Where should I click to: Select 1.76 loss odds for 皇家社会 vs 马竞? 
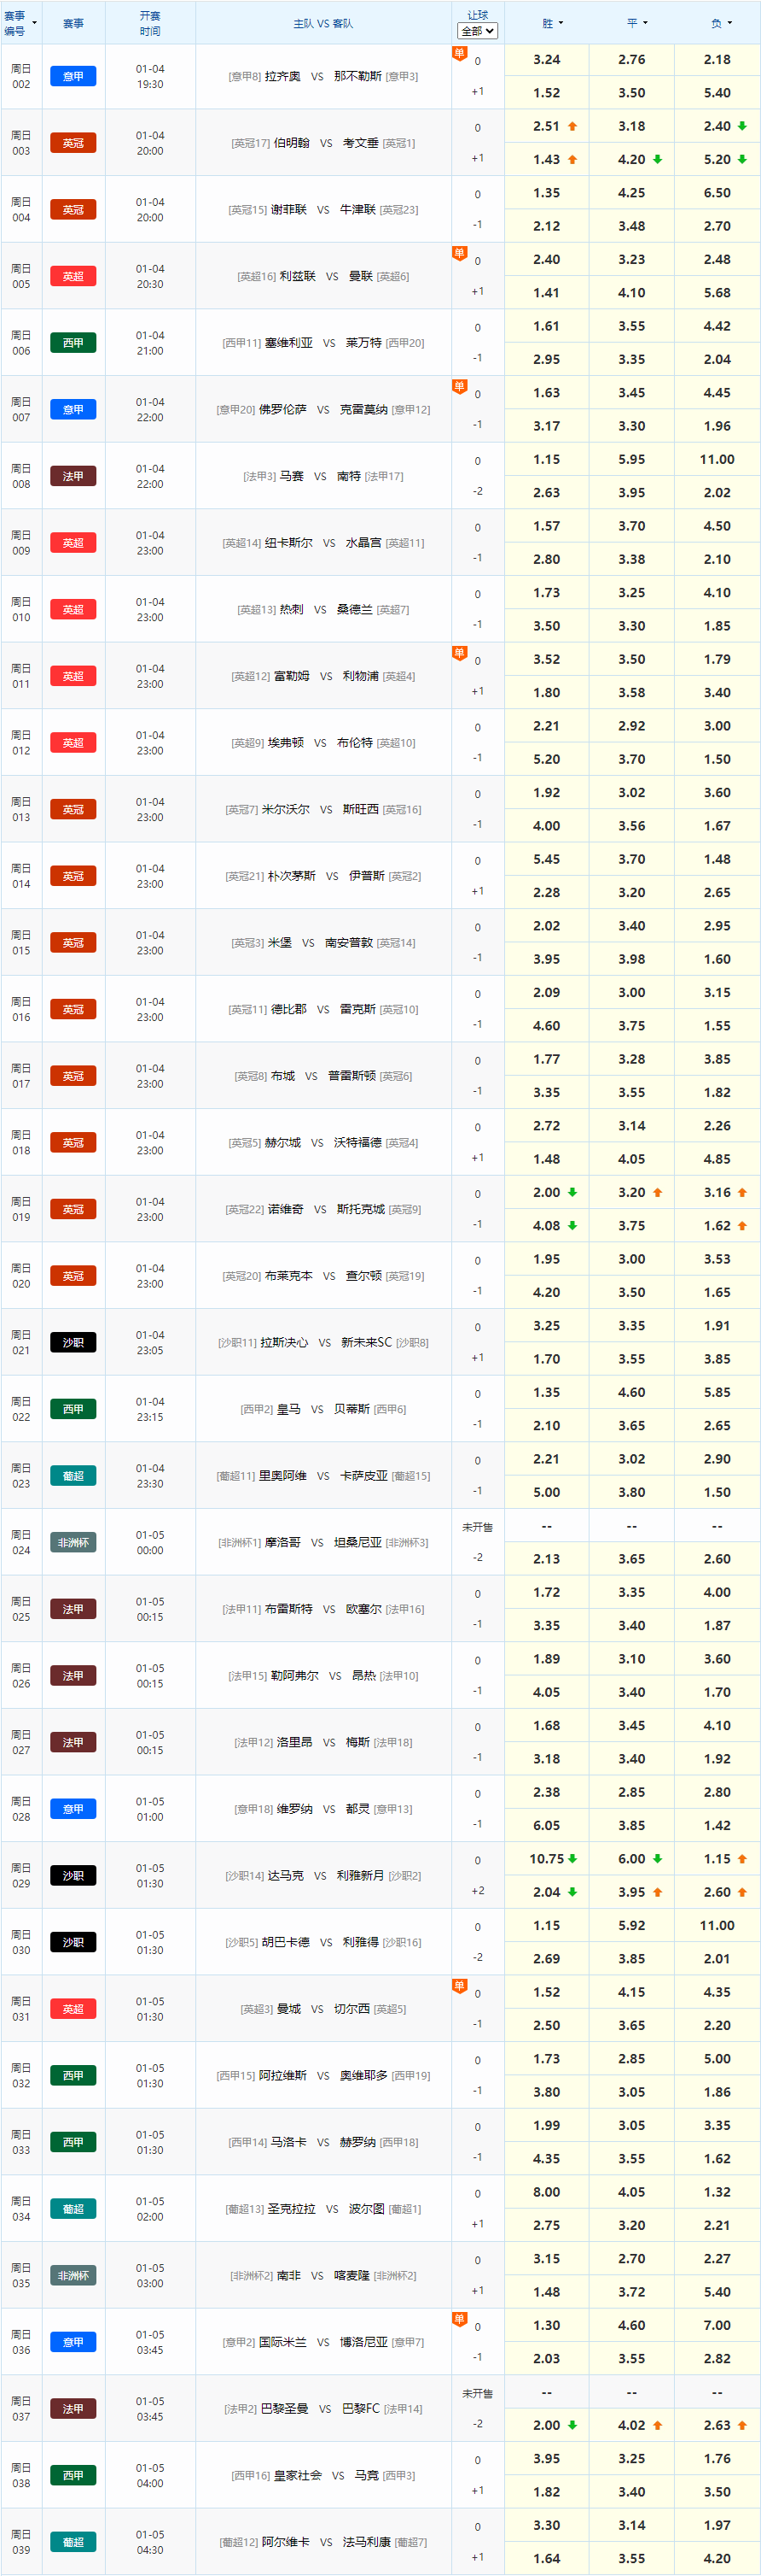[x=717, y=2458]
